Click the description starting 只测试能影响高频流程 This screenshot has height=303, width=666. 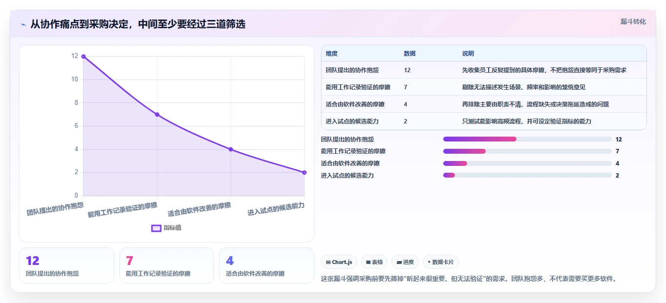coord(527,121)
